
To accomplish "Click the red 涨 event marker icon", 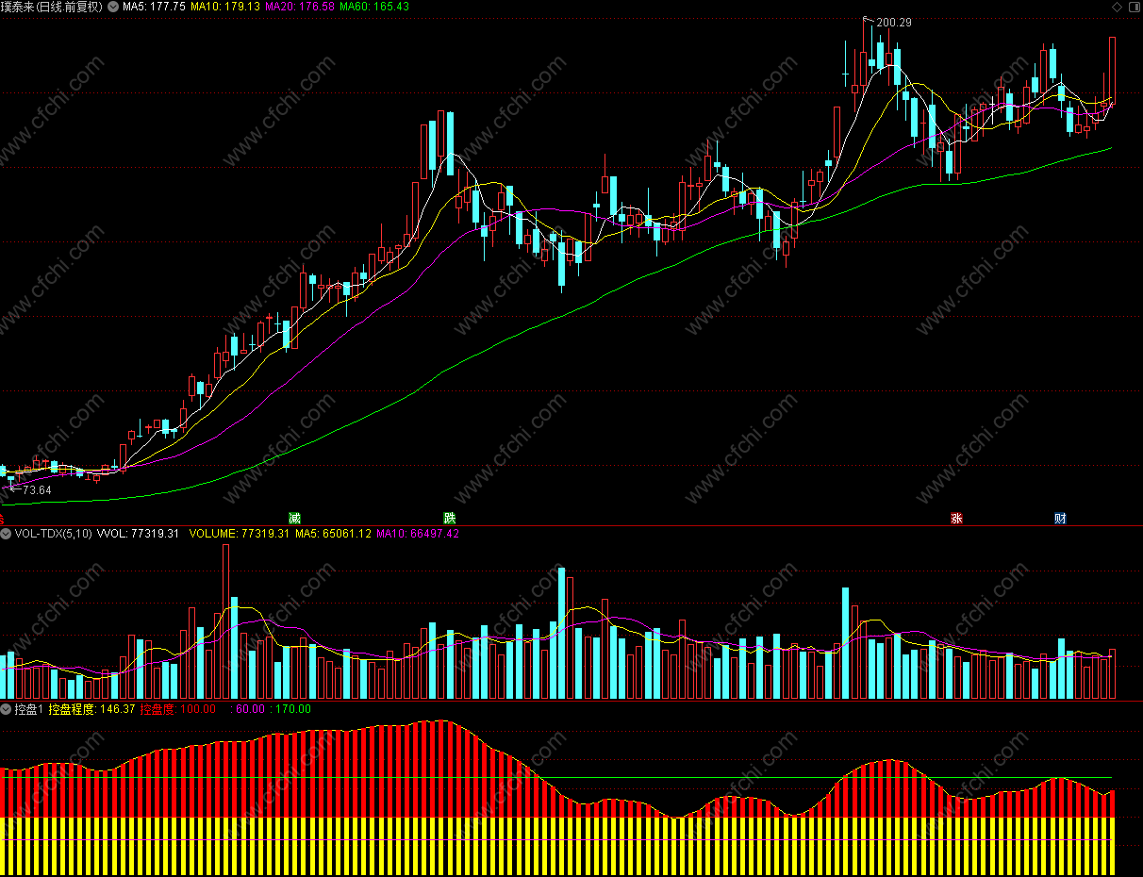I will tap(956, 519).
